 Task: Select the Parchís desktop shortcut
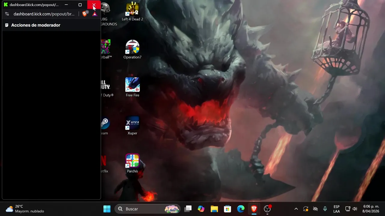132,164
